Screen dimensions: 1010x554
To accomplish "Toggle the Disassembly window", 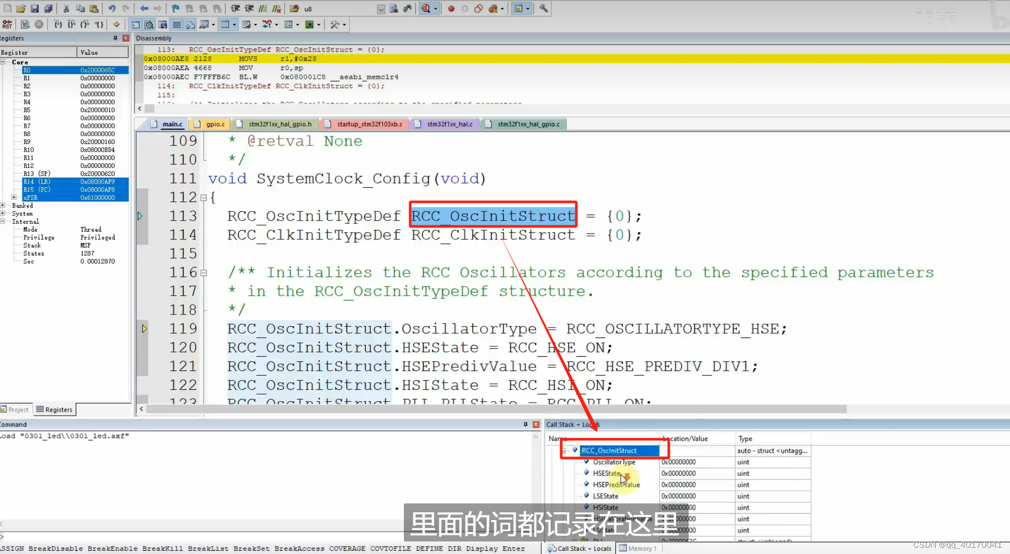I will [x=149, y=24].
